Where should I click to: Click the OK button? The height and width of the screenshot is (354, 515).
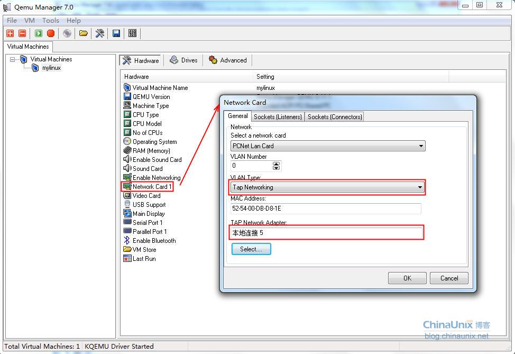(407, 278)
